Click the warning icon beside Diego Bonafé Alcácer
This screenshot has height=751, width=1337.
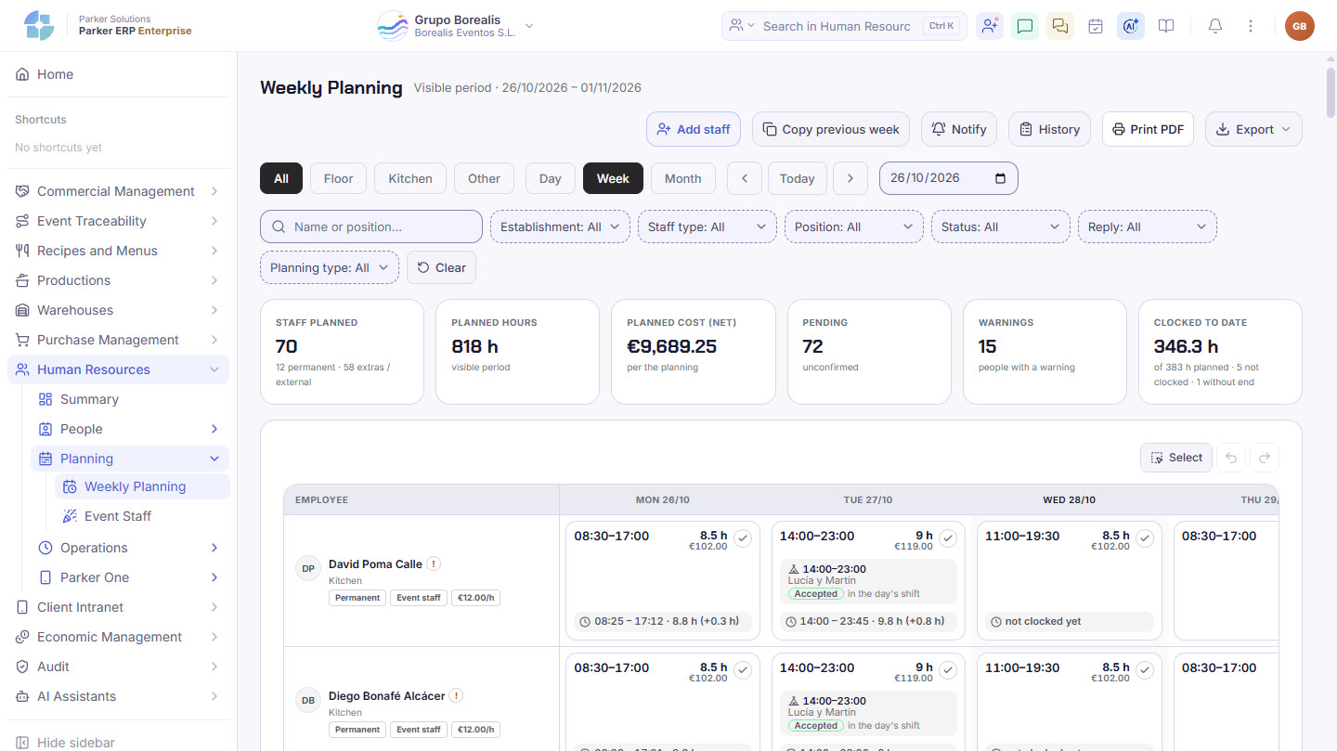tap(456, 695)
